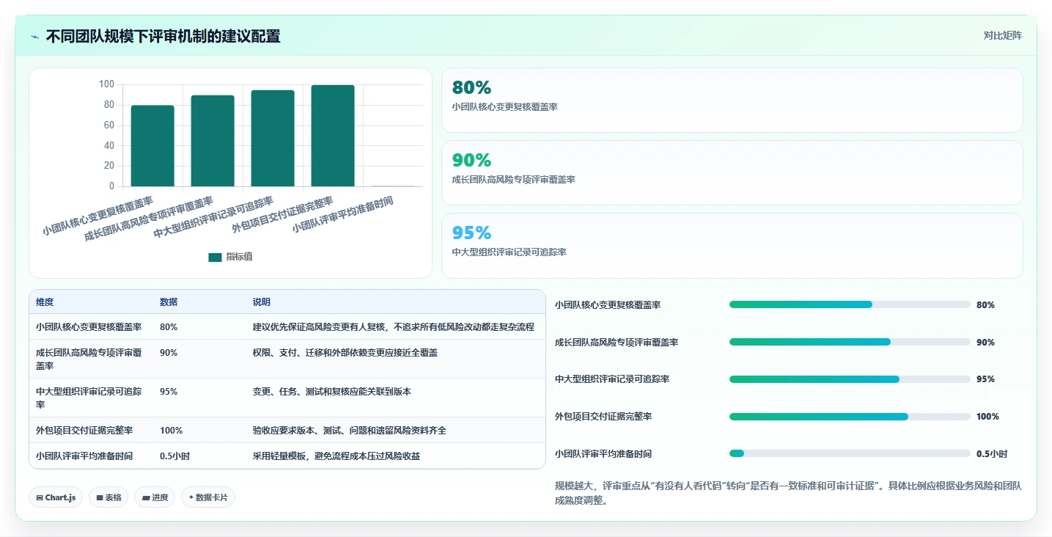Click the footnote starting 规模越大
This screenshot has height=537, width=1052.
pyautogui.click(x=789, y=494)
